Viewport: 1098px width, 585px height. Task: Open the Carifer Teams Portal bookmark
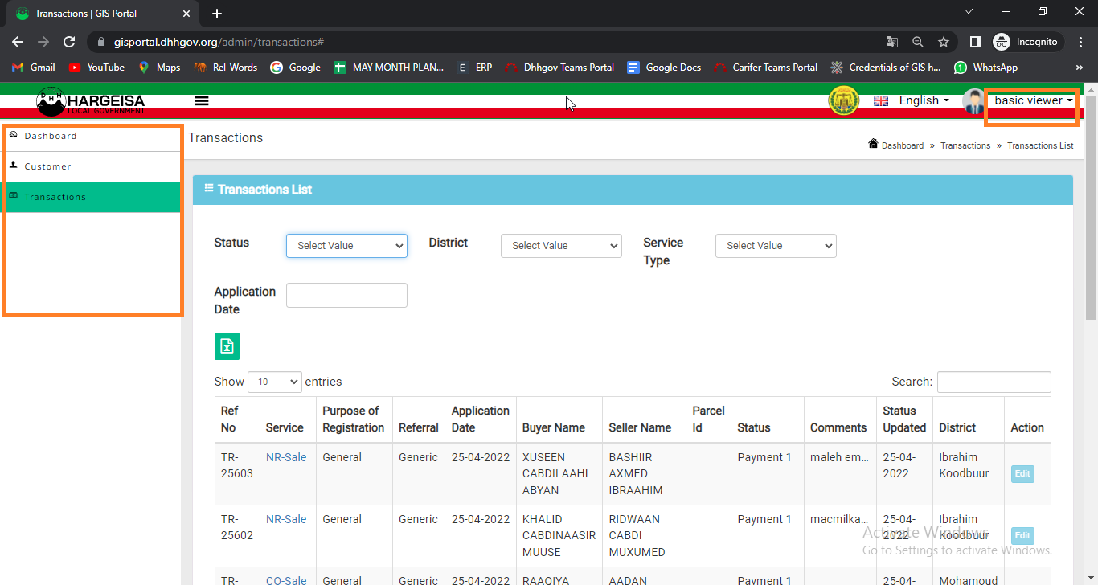pyautogui.click(x=766, y=67)
